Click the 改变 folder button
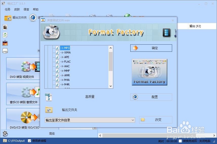Viewport: 217px width, 144px height. 156,120
